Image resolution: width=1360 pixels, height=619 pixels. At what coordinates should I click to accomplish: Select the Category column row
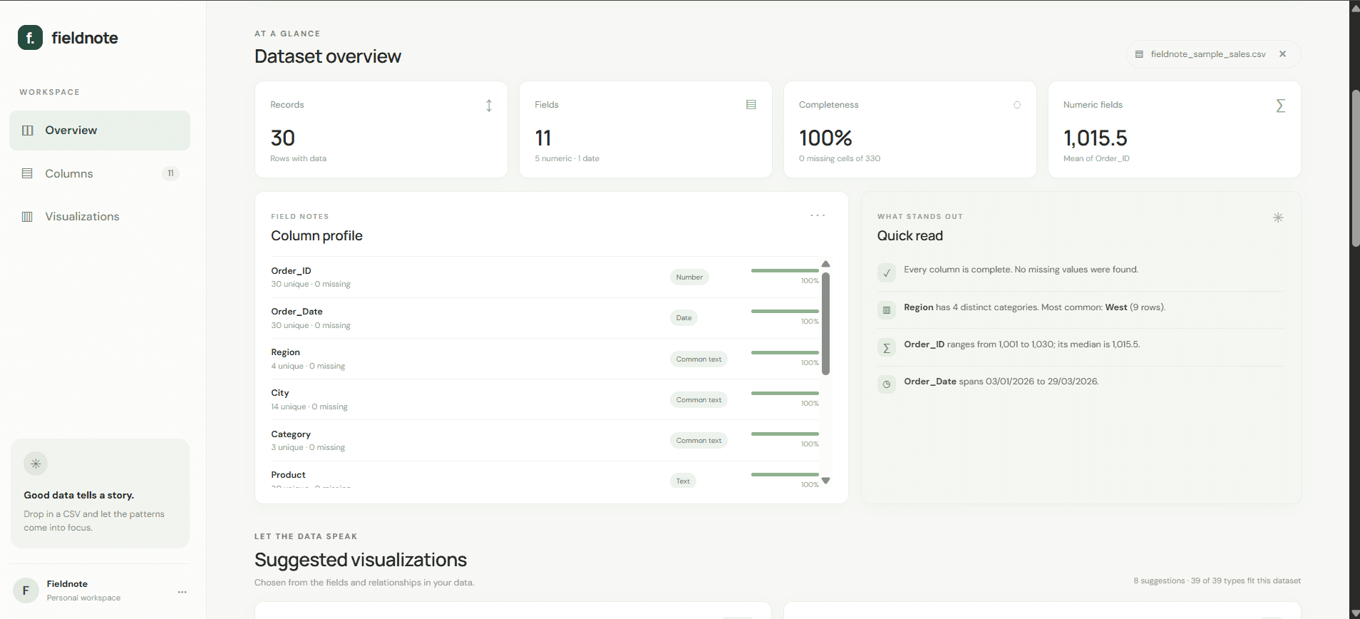click(545, 441)
